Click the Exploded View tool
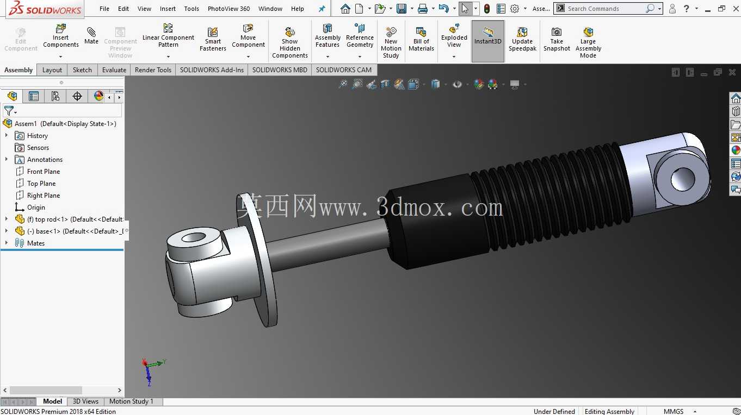This screenshot has width=741, height=415. point(454,36)
